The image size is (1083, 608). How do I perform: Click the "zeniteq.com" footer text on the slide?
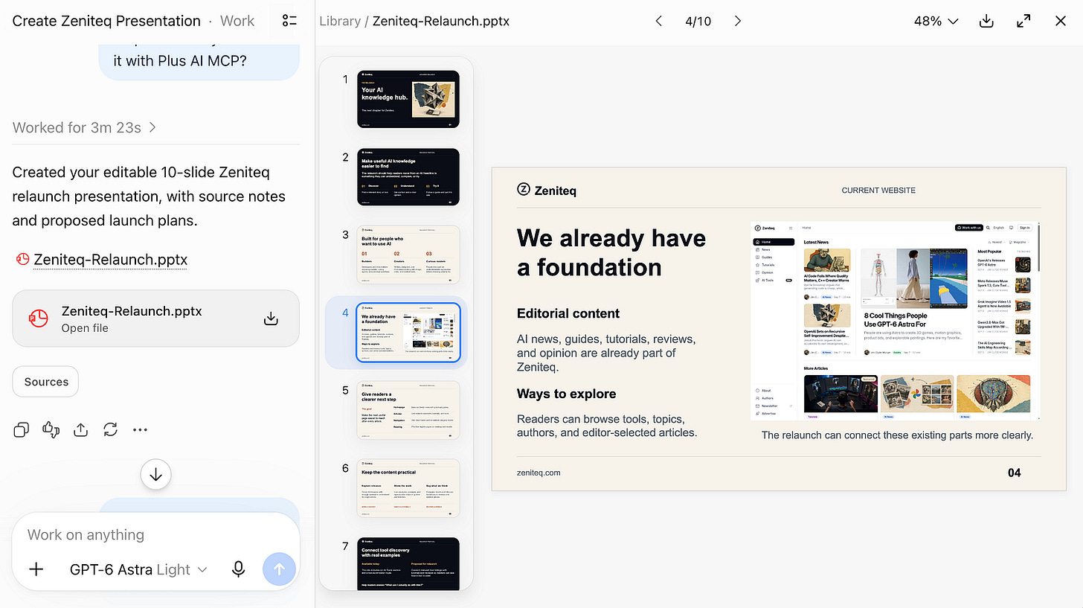click(539, 473)
